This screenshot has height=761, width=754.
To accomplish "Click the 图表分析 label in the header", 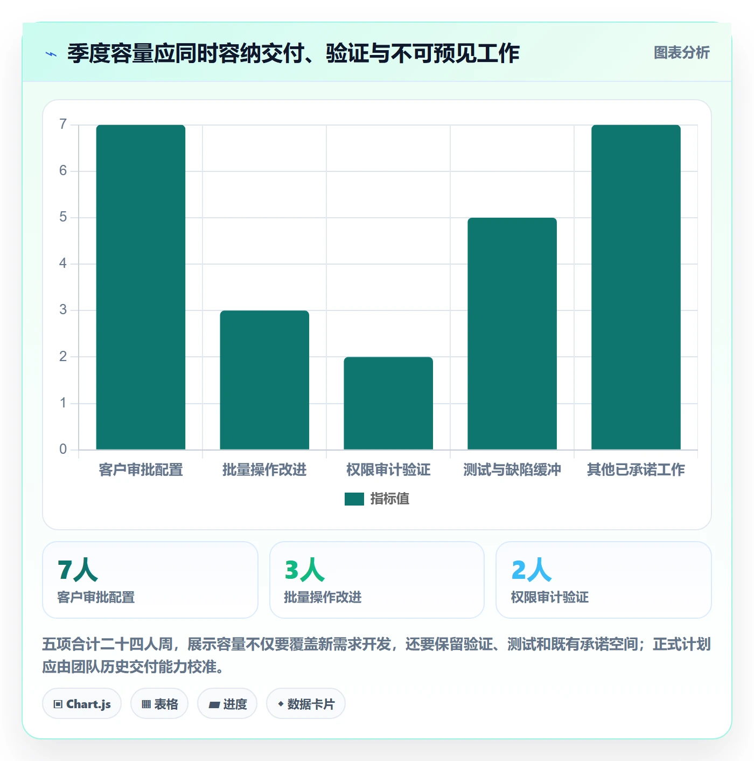I will tap(681, 53).
